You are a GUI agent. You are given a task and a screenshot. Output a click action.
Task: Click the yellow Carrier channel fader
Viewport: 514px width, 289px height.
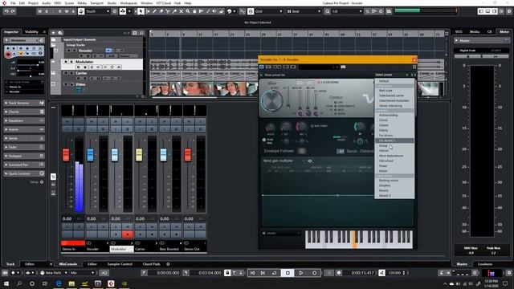click(139, 155)
